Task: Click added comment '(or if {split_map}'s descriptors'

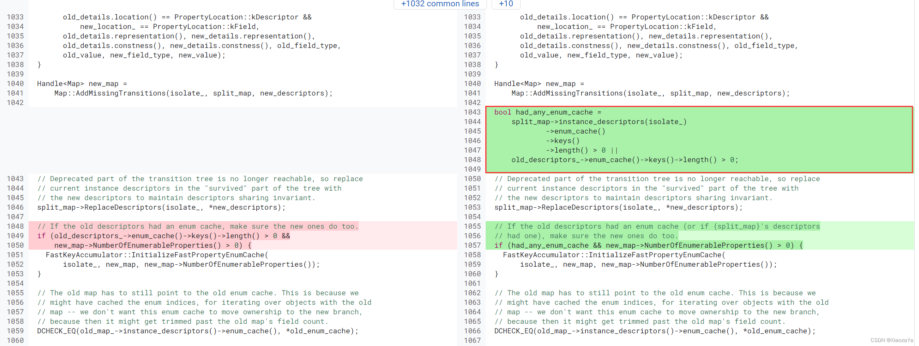Action: [x=752, y=226]
